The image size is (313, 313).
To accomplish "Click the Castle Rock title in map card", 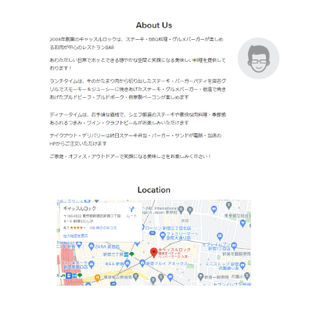I will tap(80, 208).
